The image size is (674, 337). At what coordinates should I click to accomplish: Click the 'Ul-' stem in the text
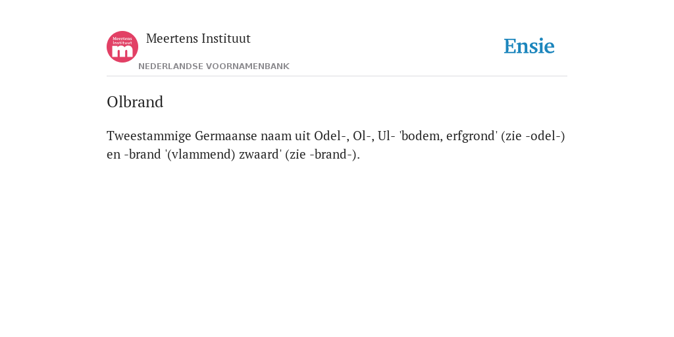[386, 136]
